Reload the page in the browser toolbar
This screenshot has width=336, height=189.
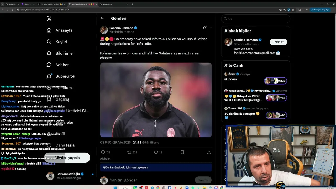click(12, 10)
